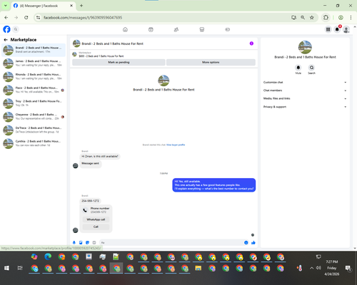Screen dimensions: 357x285
Task: Open Task View on the taskbar
Action: click(20, 268)
